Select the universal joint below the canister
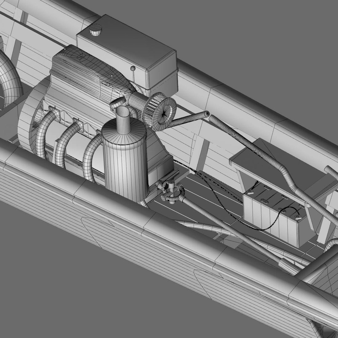Screen dimensions: 338x338 point(172,192)
